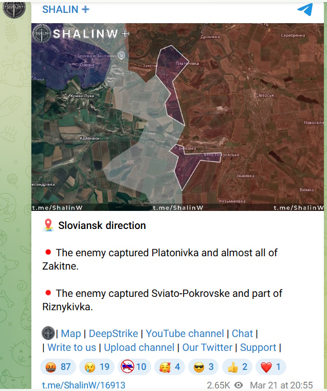Click the smiling hearts reaction with 4
The height and width of the screenshot is (391, 327).
point(170,367)
